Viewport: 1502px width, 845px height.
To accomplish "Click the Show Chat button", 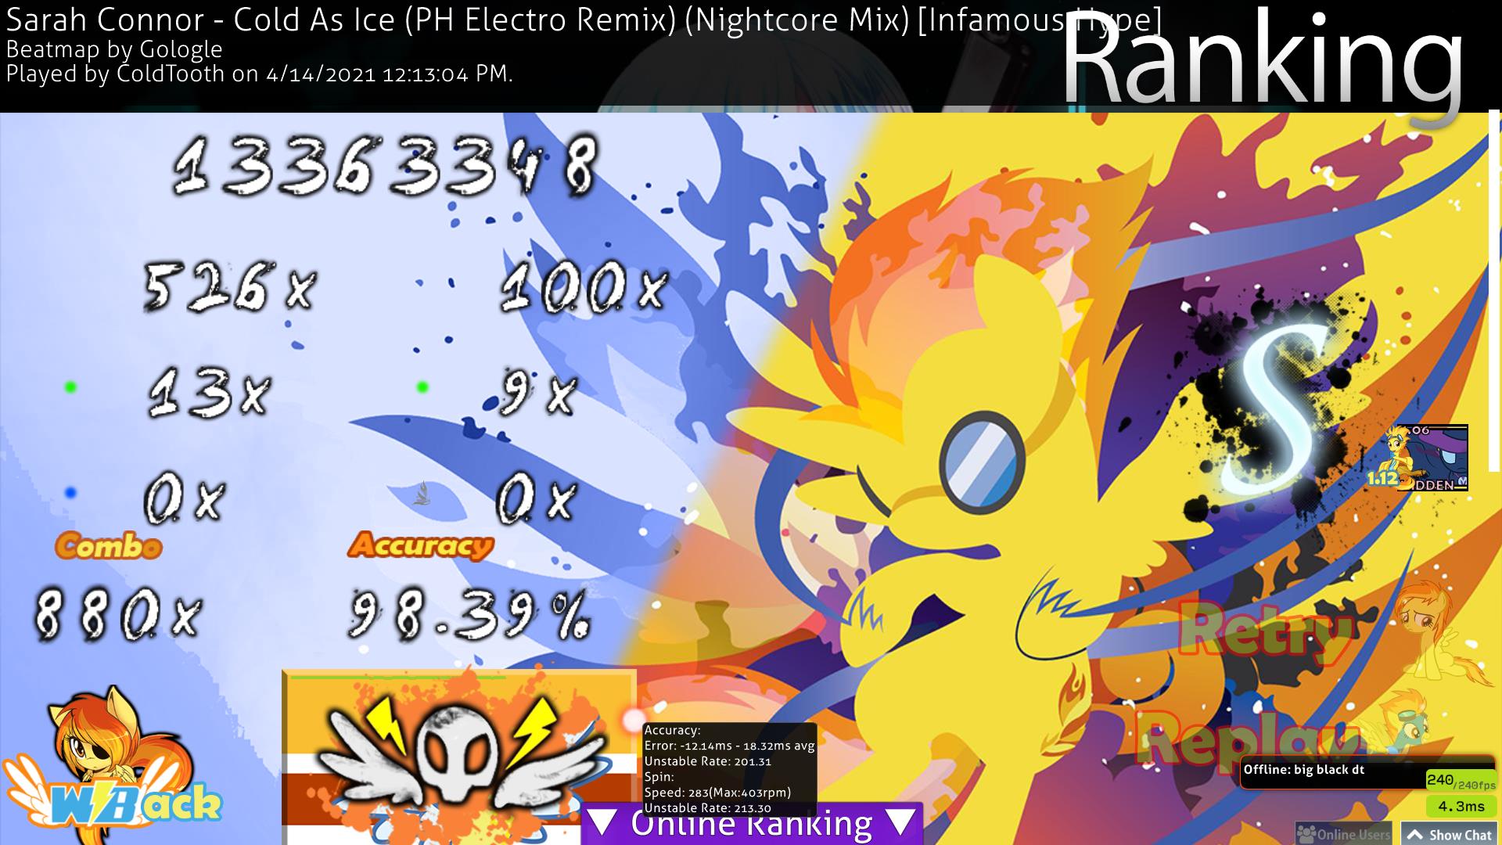I will click(x=1450, y=834).
